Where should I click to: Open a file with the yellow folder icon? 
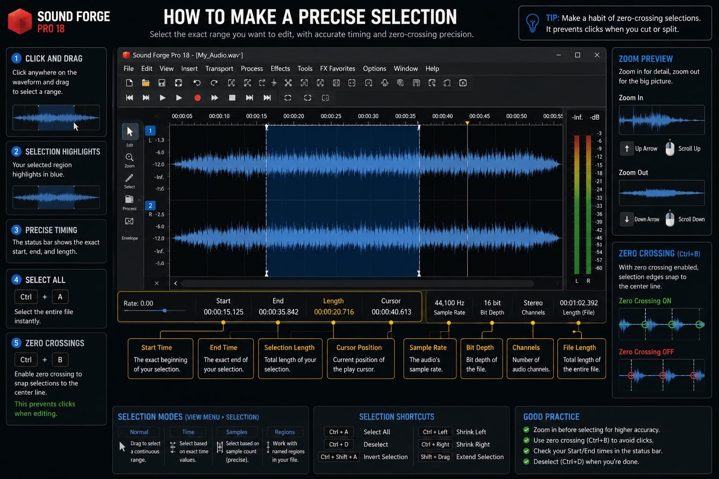(x=146, y=83)
